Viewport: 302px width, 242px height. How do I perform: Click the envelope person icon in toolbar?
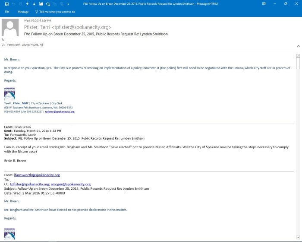coord(47,3)
